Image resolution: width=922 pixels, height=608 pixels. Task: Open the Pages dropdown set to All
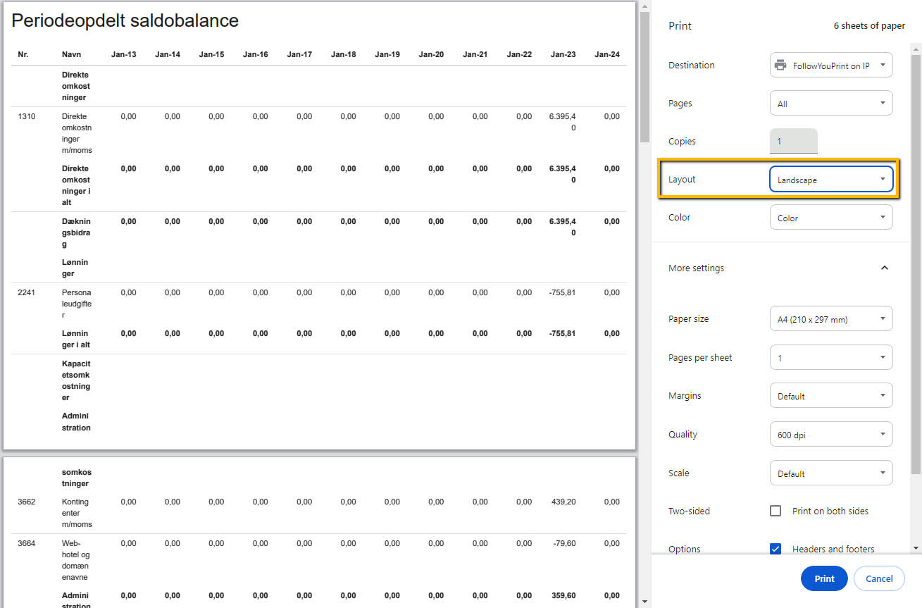[831, 104]
